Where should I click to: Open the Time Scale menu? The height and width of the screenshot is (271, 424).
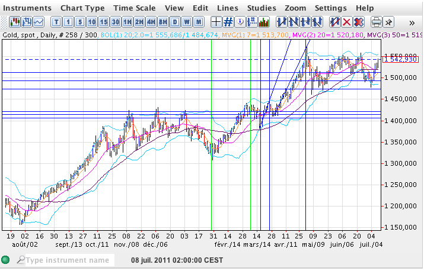pyautogui.click(x=135, y=8)
